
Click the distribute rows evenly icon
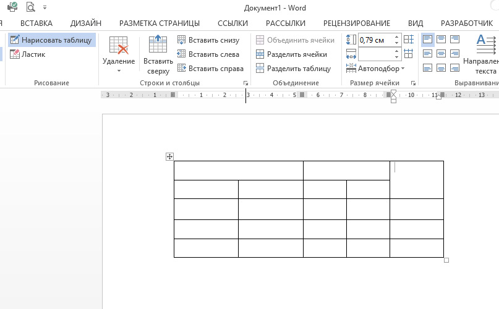coord(409,40)
